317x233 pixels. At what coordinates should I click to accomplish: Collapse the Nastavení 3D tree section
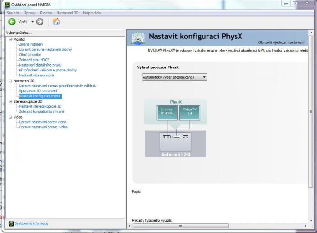(10, 81)
